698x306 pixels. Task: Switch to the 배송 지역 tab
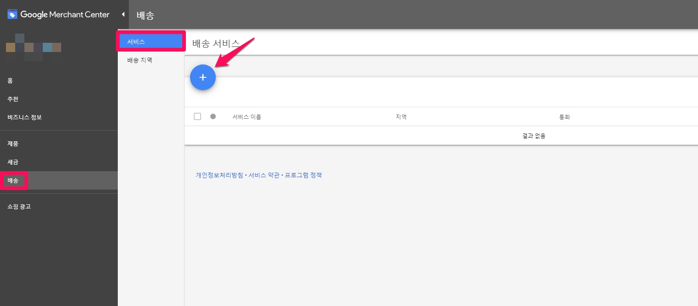[x=140, y=60]
